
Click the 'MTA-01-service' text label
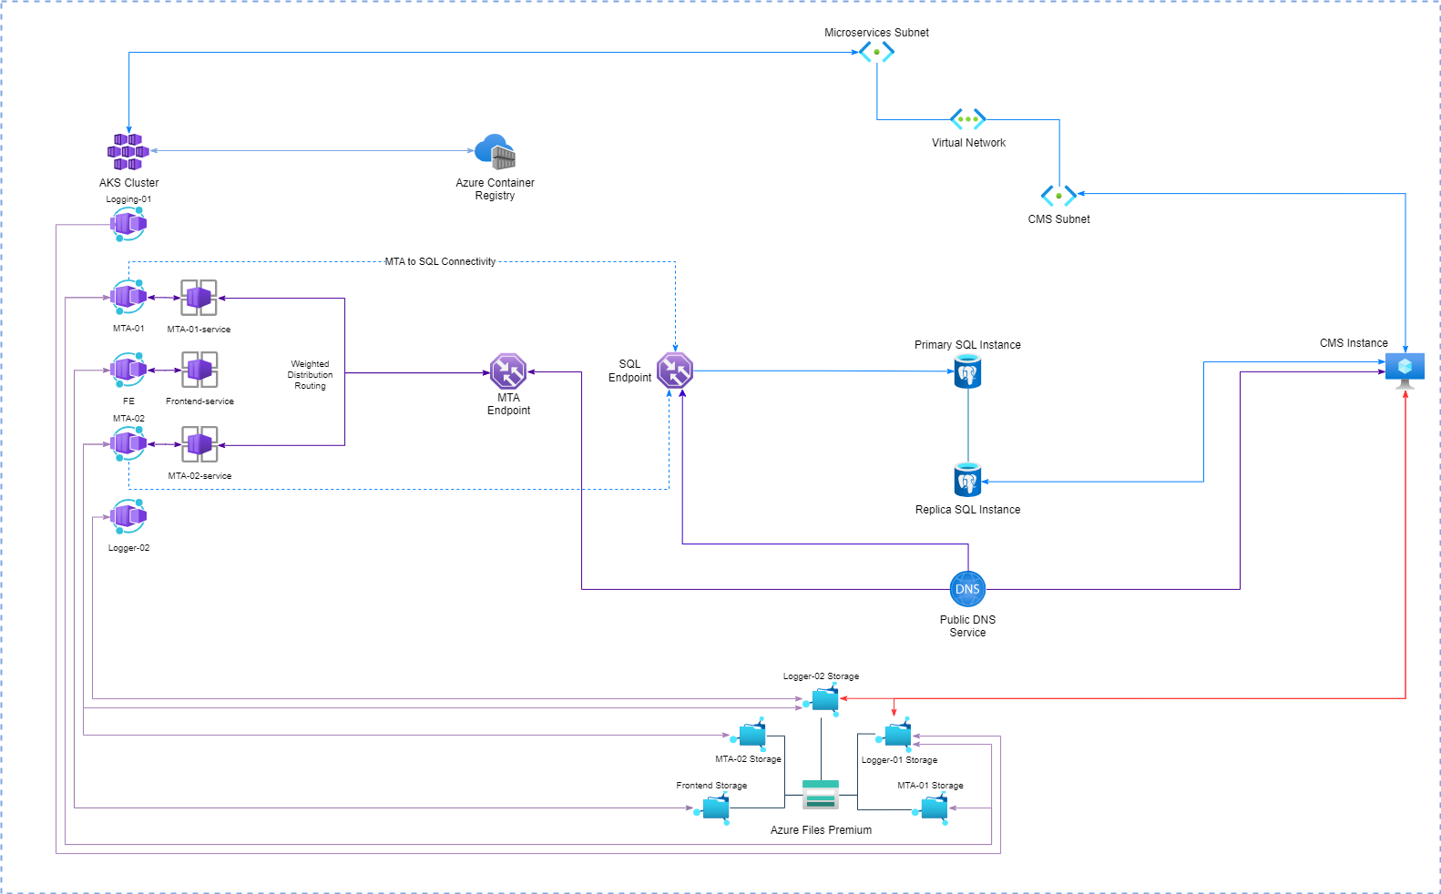click(199, 330)
